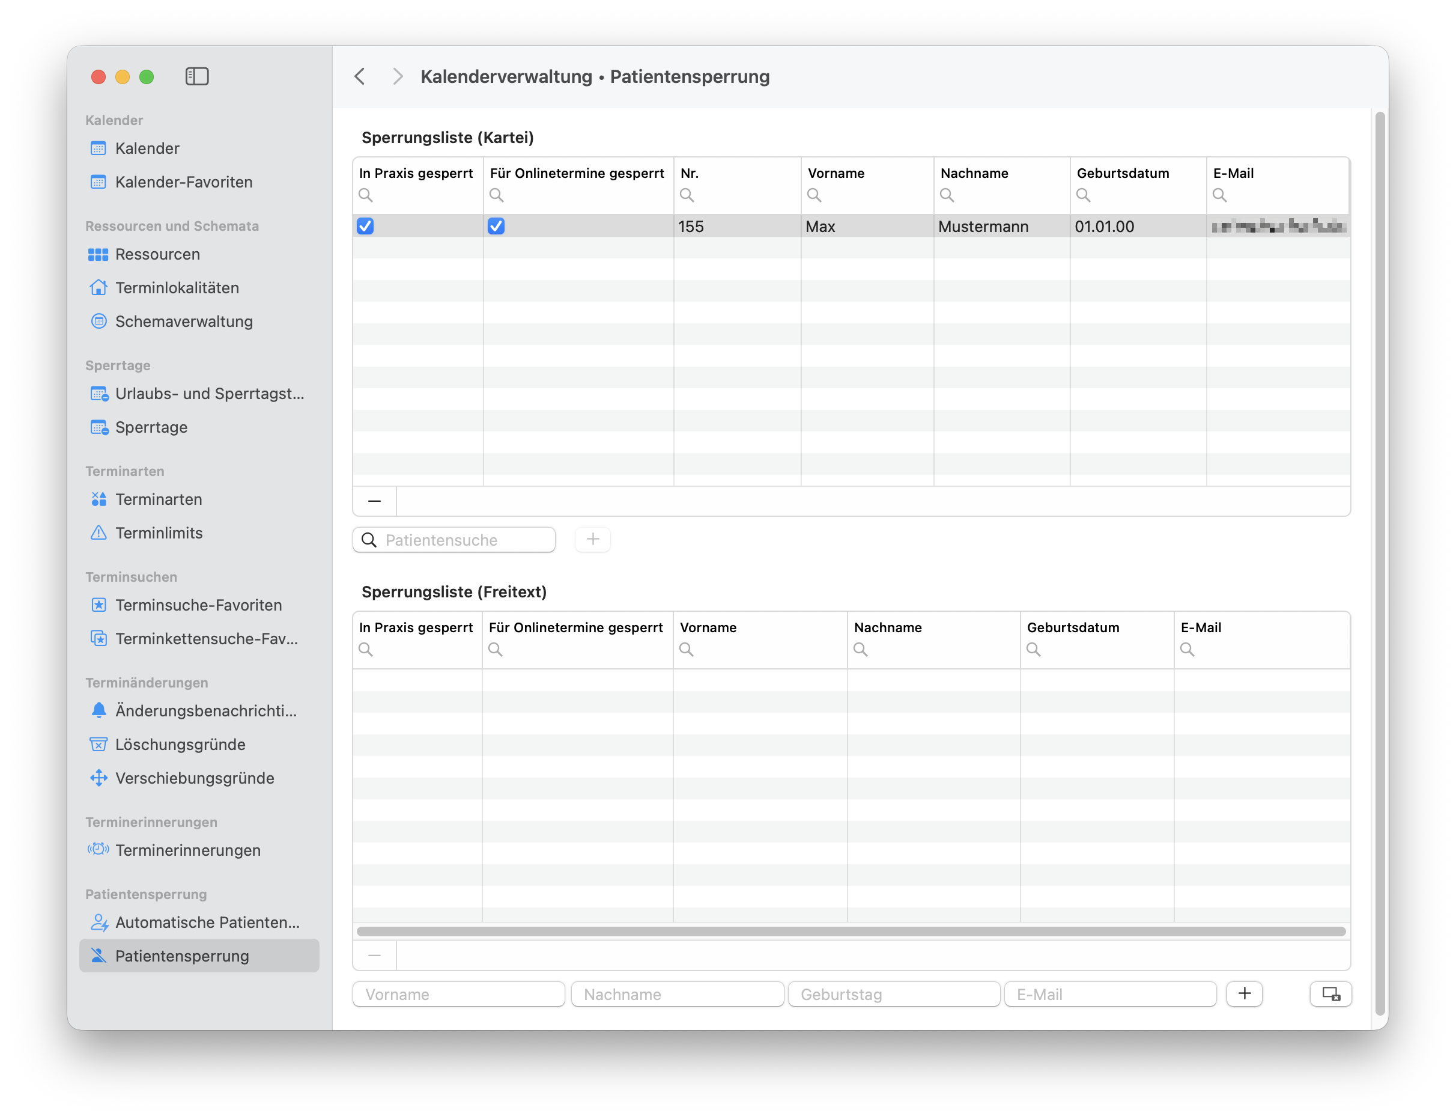Open Automatische Patienten... entry

[x=199, y=922]
